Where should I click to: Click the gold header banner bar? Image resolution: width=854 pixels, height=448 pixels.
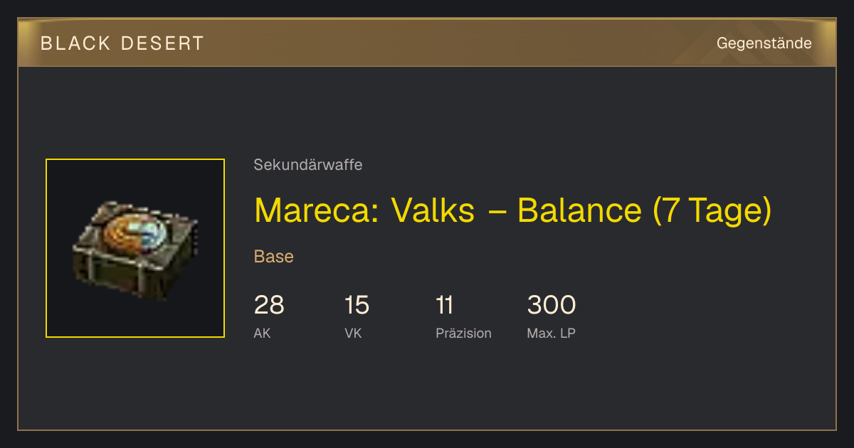coord(427,43)
